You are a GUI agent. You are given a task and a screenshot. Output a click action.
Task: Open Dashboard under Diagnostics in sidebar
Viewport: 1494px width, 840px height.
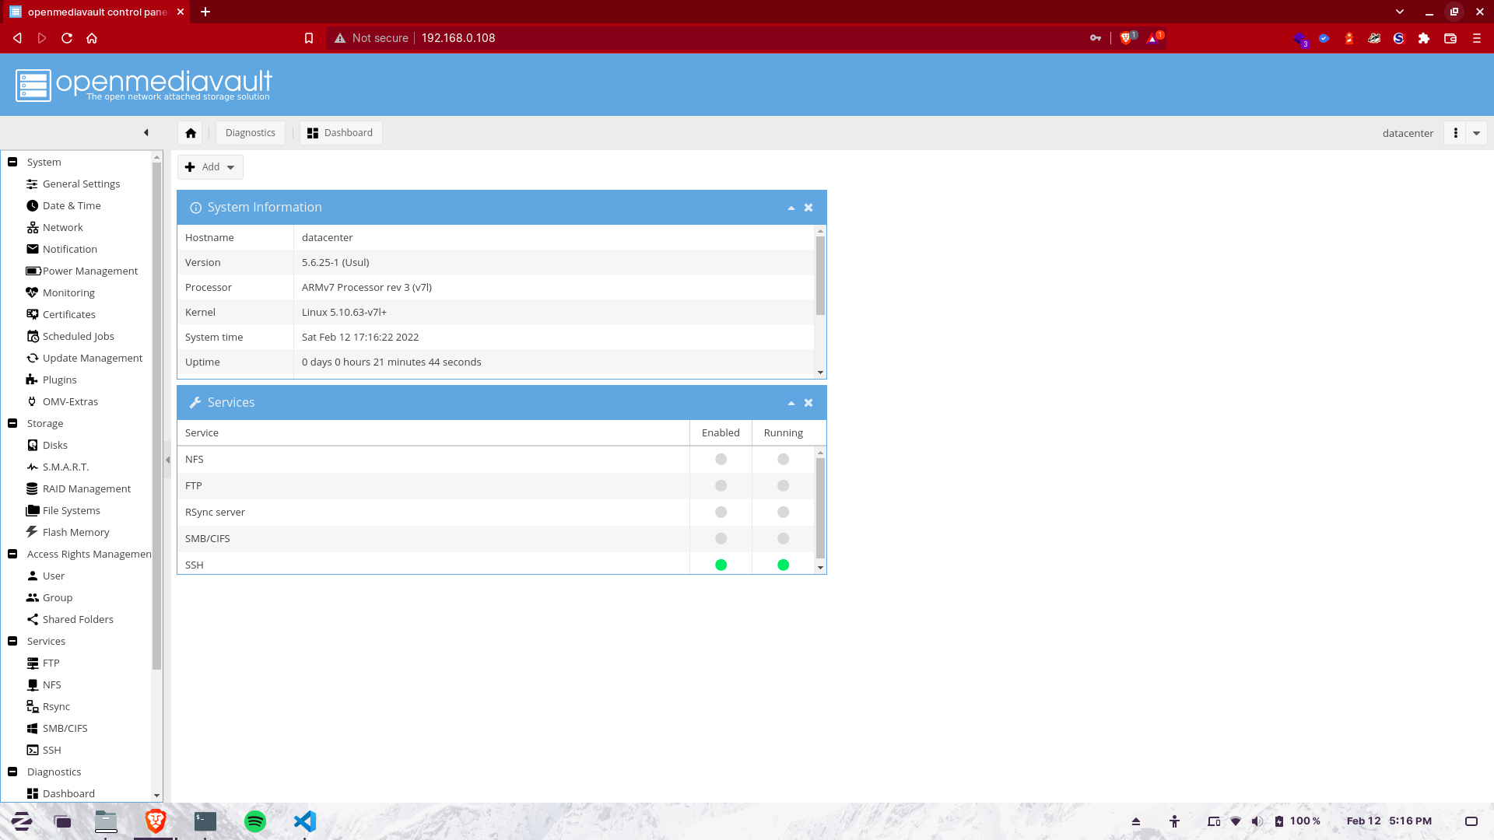tap(68, 793)
